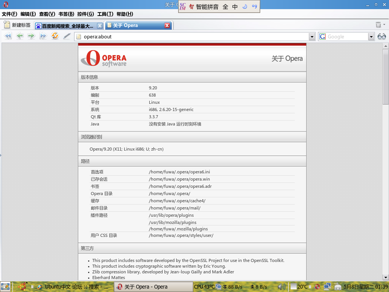Click the new tab page icon
Viewport: 389px width, 292px height.
[7, 25]
